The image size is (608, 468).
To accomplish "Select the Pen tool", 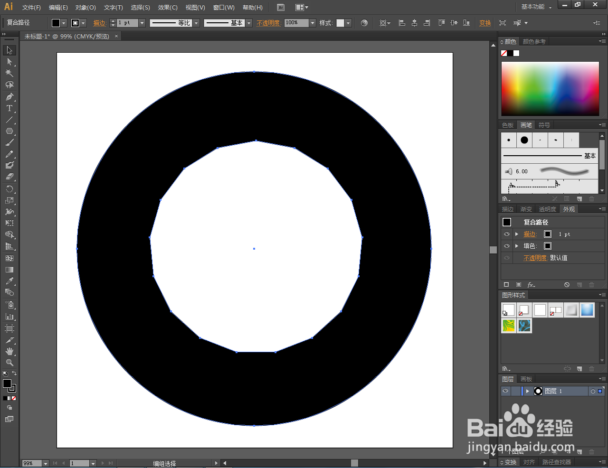I will (9, 97).
